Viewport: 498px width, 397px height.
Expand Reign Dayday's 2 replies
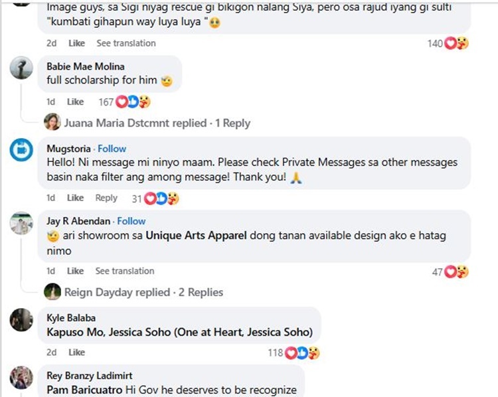tap(143, 292)
